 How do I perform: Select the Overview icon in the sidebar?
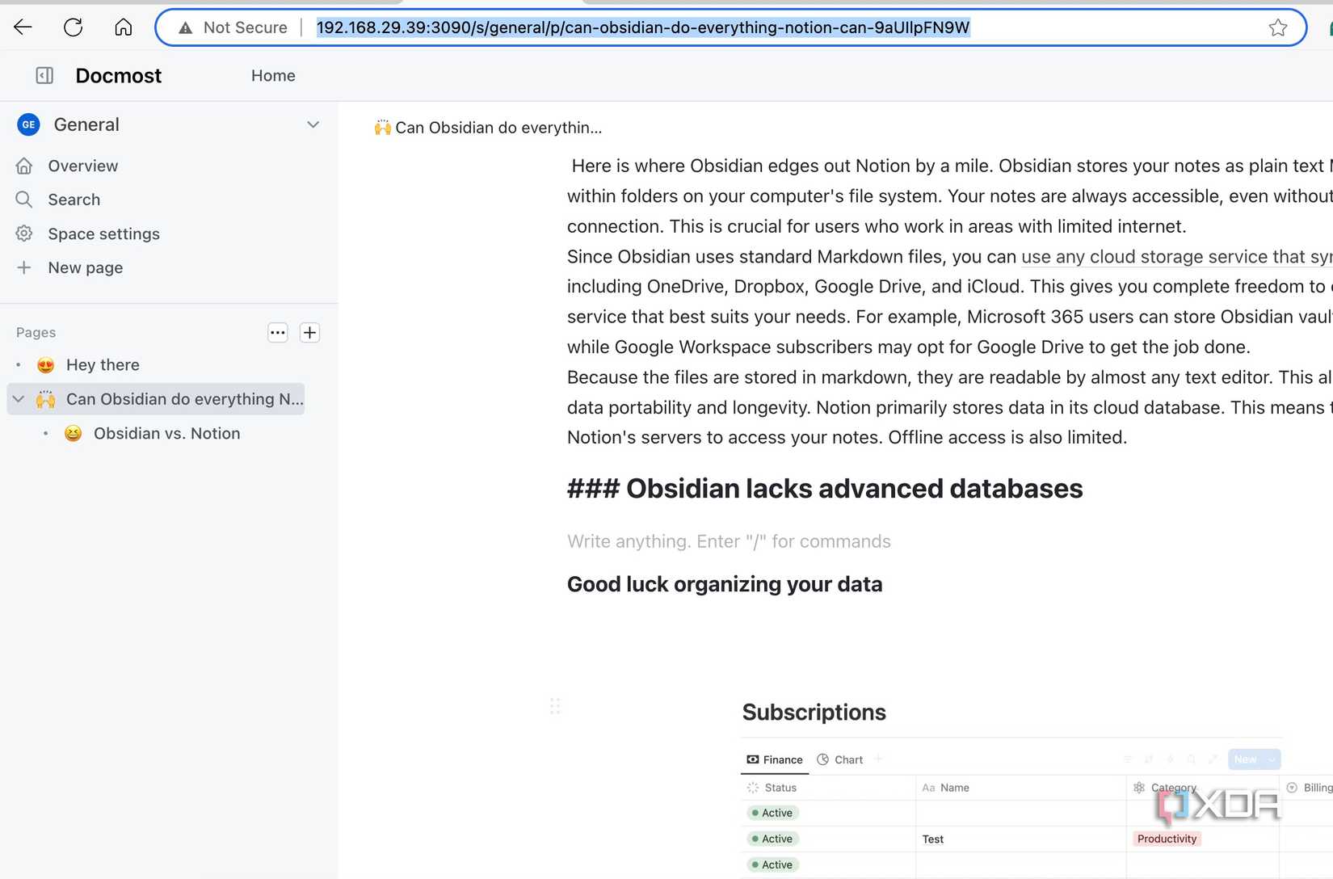(x=24, y=166)
